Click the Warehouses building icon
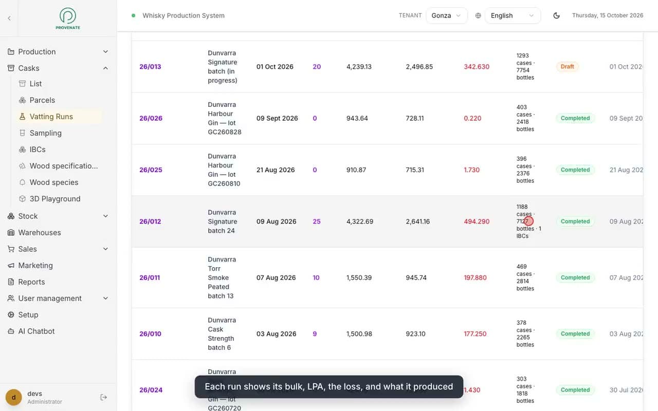The width and height of the screenshot is (658, 411). pos(11,233)
